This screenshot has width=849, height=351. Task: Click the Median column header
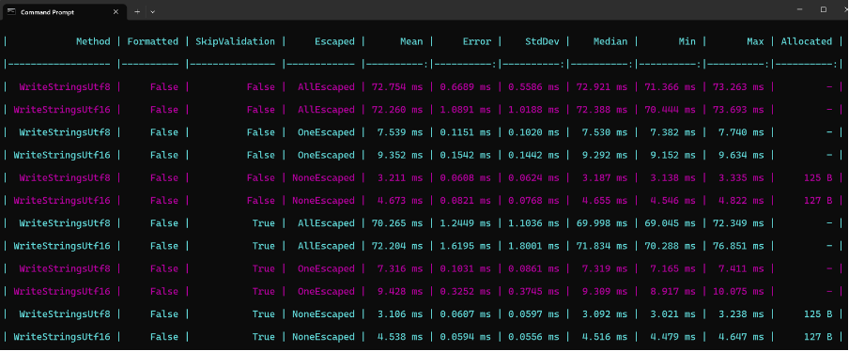610,41
